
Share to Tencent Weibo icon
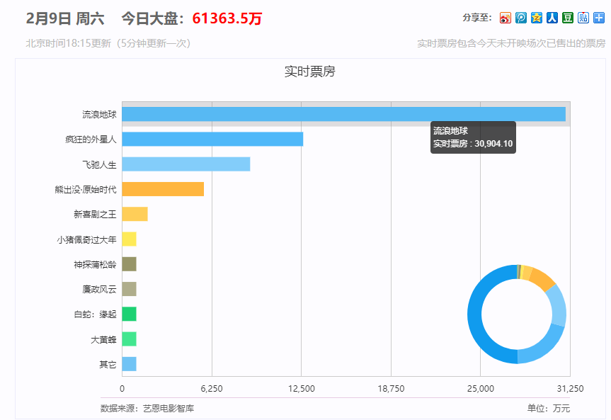coord(521,18)
